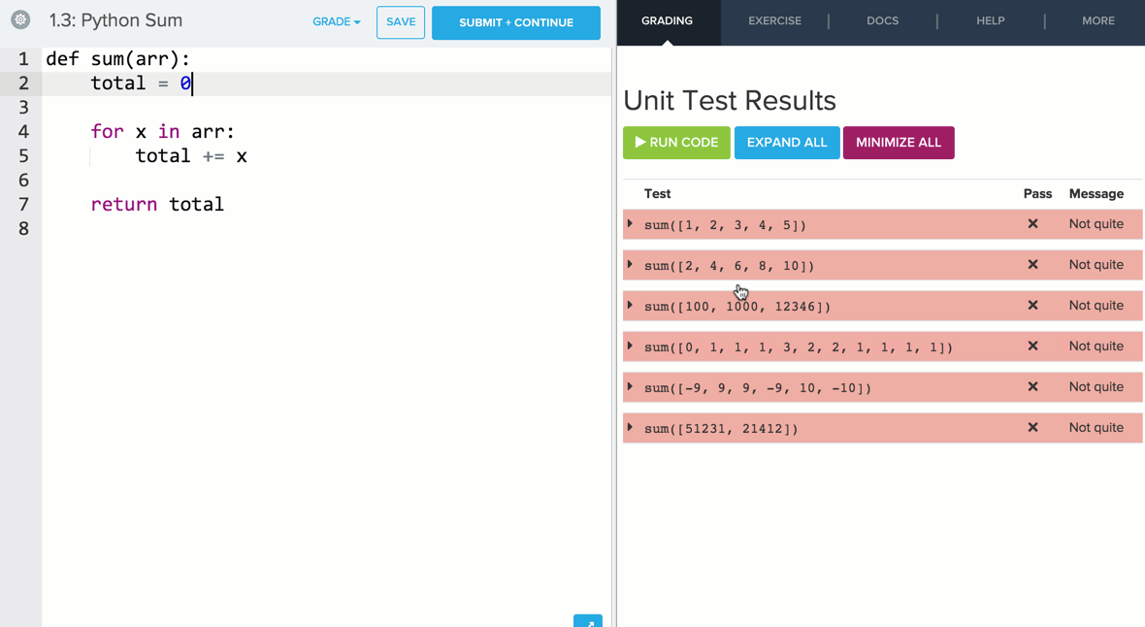Switch to the EXERCISE tab
This screenshot has width=1145, height=627.
(x=774, y=21)
